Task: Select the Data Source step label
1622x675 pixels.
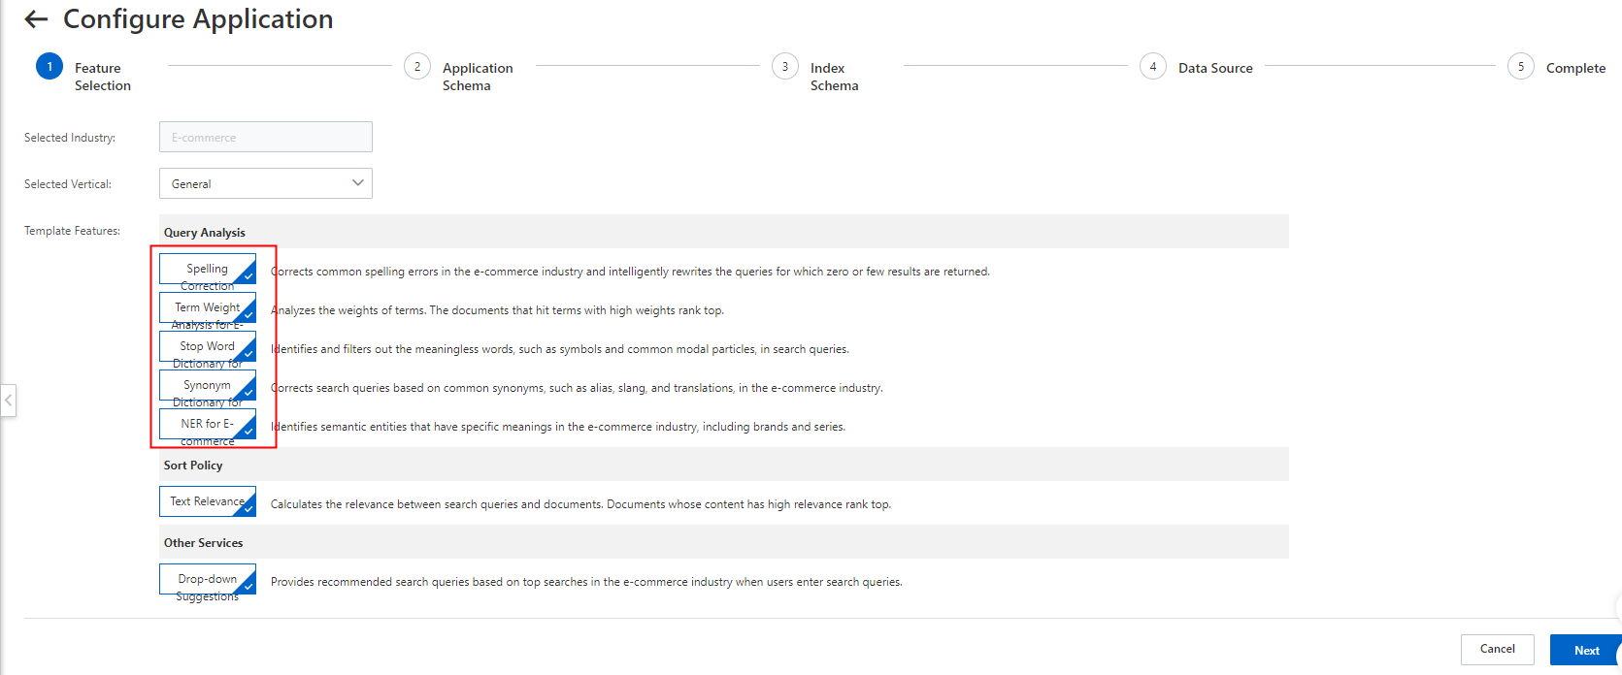Action: pos(1215,68)
